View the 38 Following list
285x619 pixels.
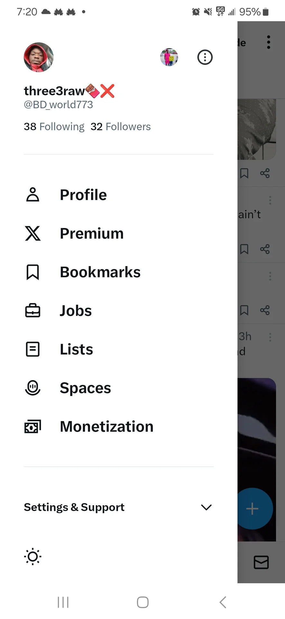(x=54, y=127)
